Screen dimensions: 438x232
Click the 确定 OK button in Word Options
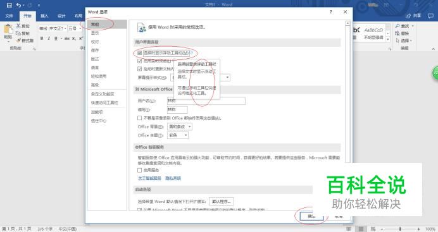(311, 216)
